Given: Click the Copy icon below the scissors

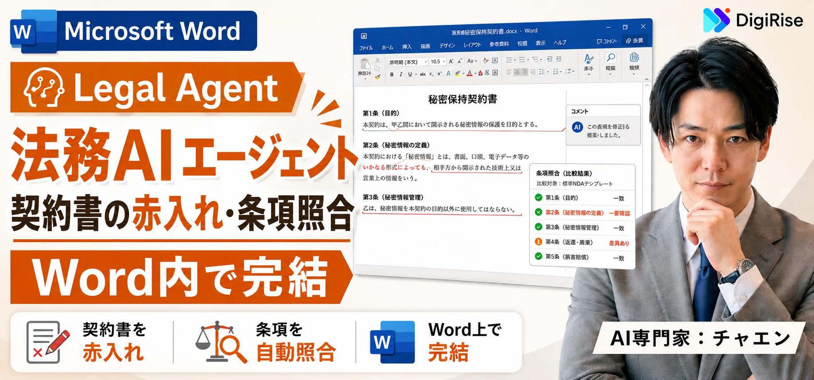Looking at the screenshot, I should tap(377, 68).
